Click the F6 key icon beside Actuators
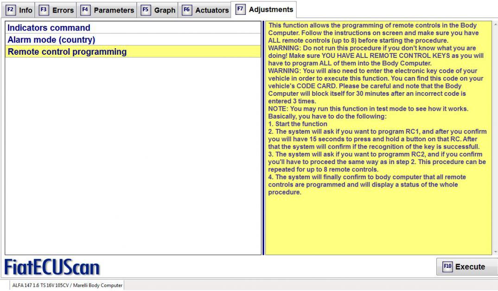Viewport: 498px width, 291px height. pyautogui.click(x=187, y=10)
